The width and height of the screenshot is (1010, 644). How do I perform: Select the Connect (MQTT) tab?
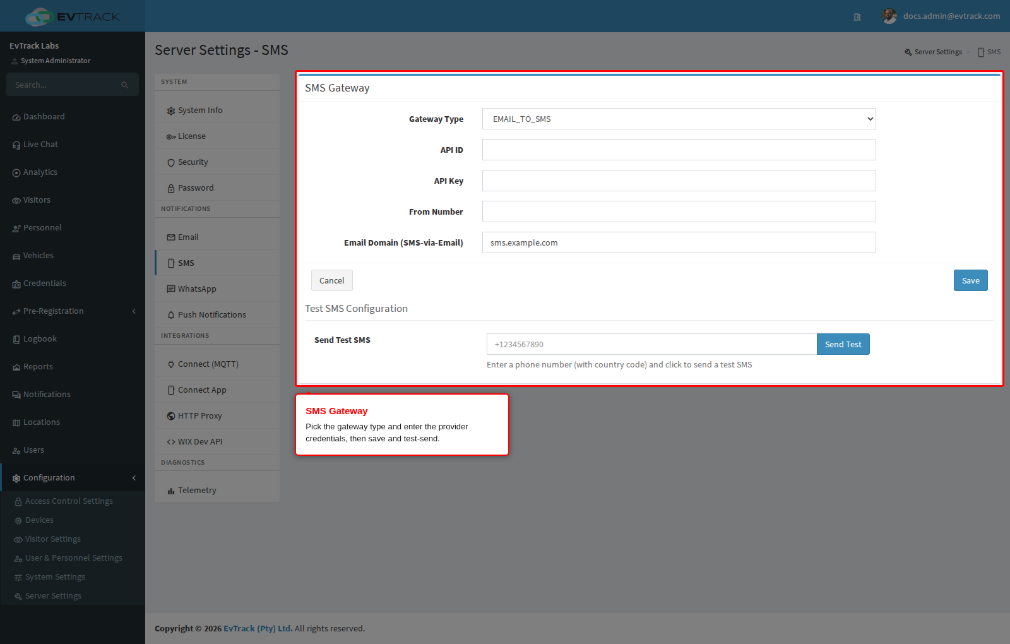pos(217,364)
